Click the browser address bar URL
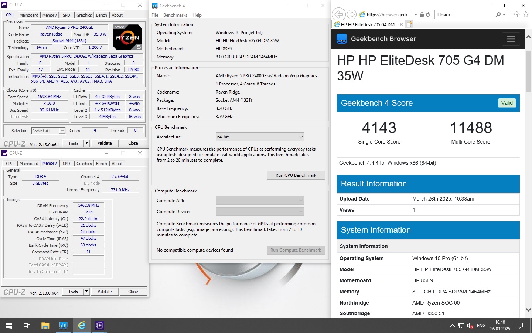532x333 pixels. [x=389, y=15]
